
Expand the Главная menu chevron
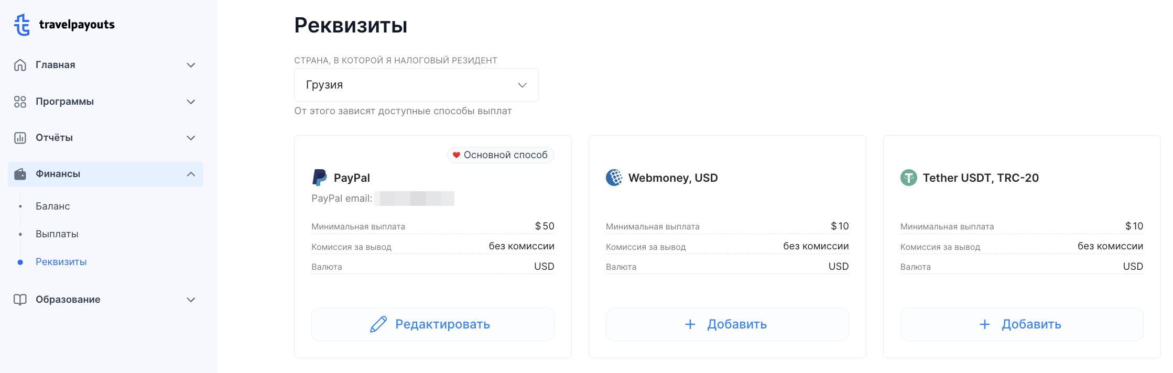(191, 65)
